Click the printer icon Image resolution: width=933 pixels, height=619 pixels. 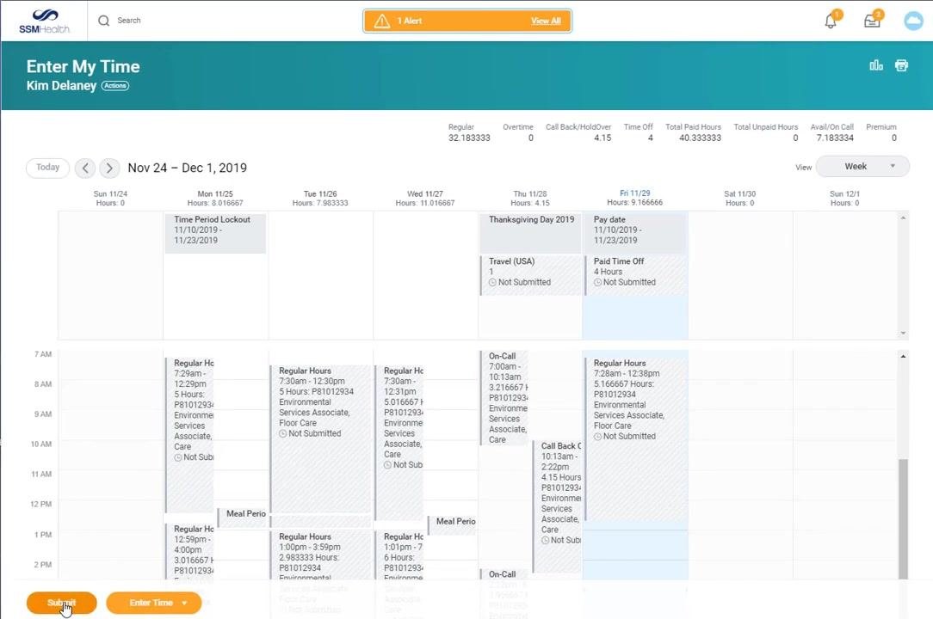[x=901, y=65]
